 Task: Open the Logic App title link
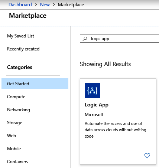tap(97, 105)
